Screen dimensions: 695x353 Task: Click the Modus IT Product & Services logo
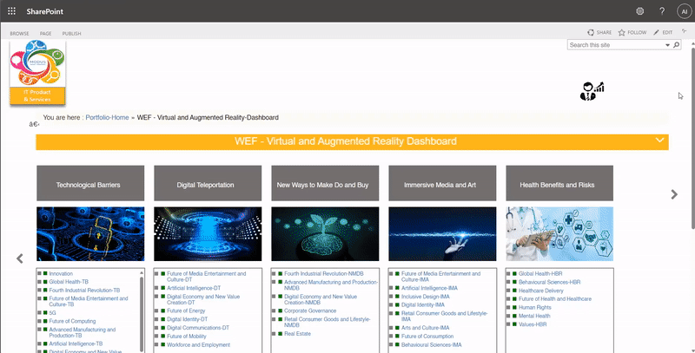(37, 73)
